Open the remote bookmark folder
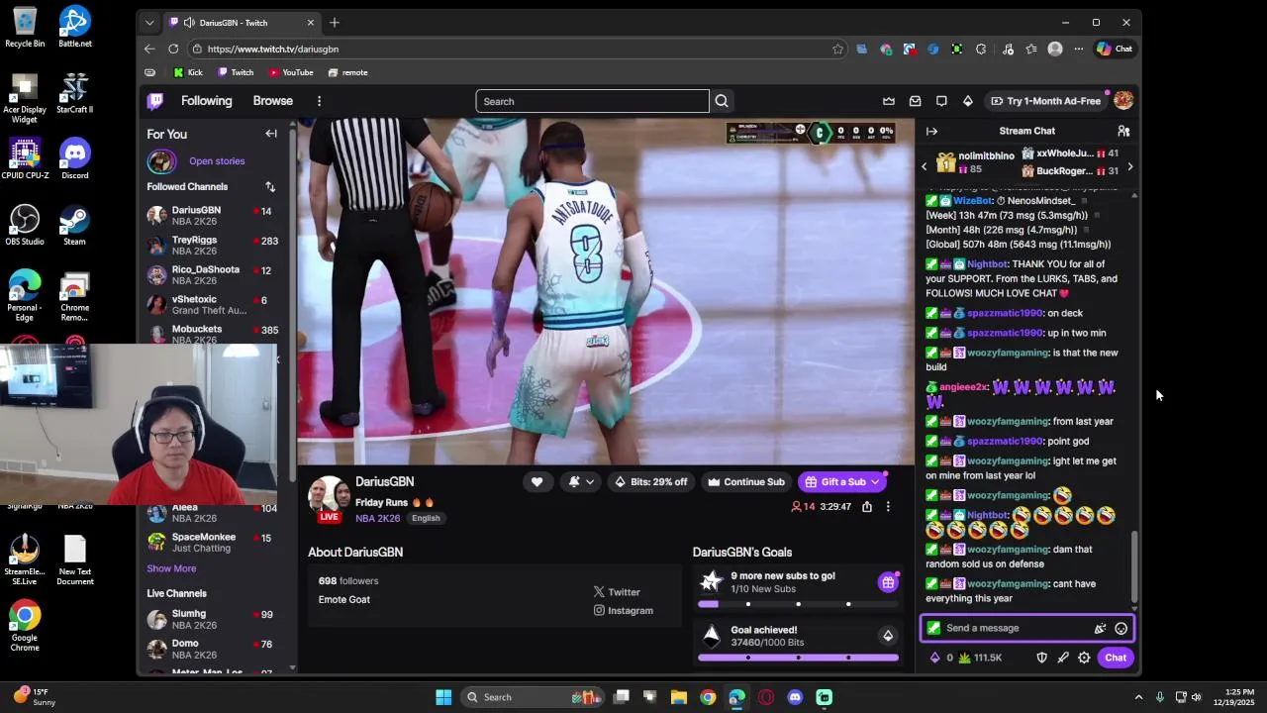This screenshot has height=713, width=1267. (x=347, y=72)
